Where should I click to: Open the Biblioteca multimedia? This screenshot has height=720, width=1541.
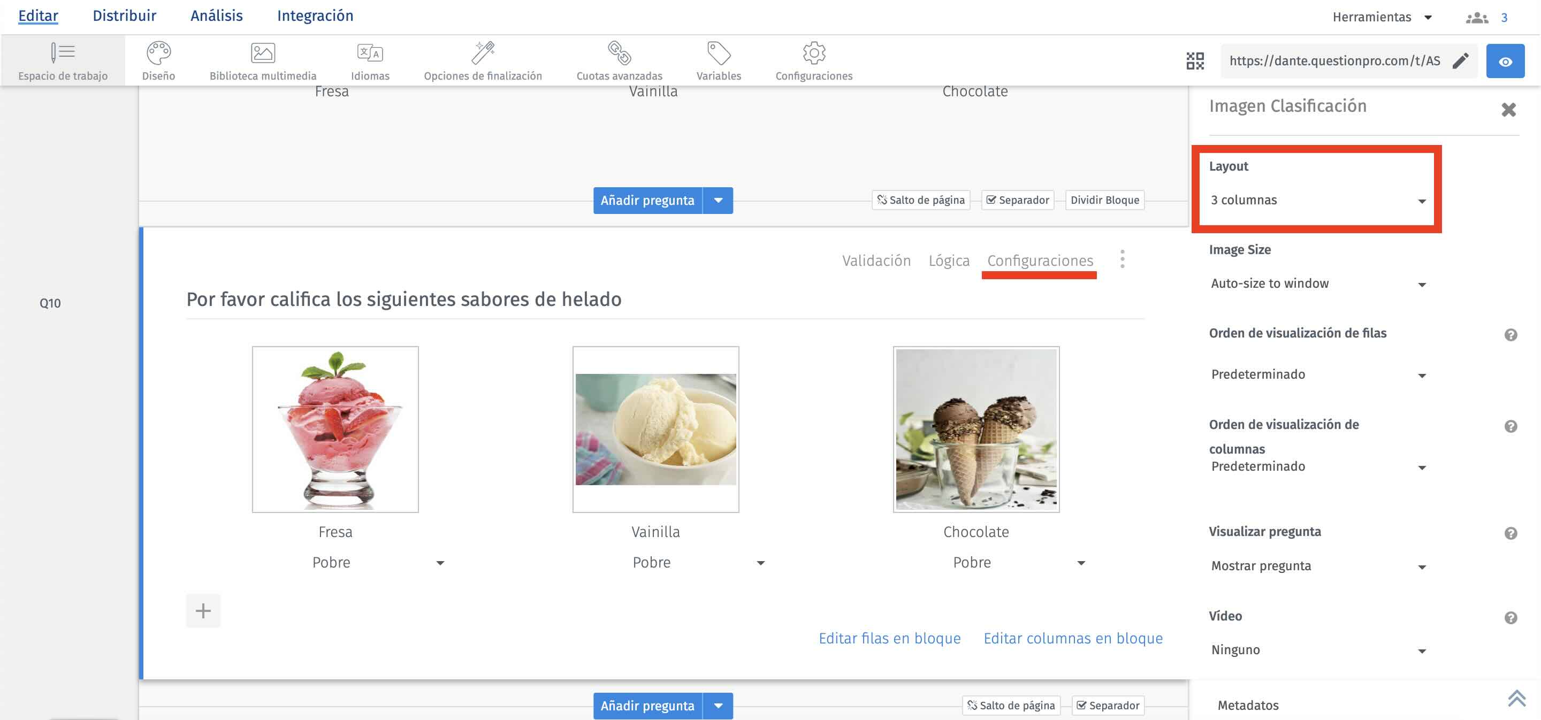coord(263,60)
